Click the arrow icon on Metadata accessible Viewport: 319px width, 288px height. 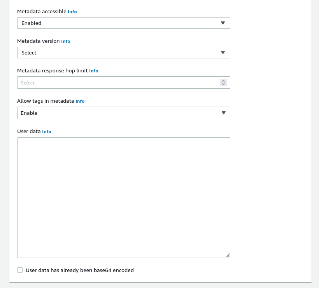click(223, 23)
